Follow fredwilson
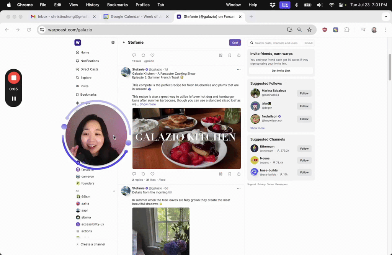This screenshot has width=392, height=255. 304,119
